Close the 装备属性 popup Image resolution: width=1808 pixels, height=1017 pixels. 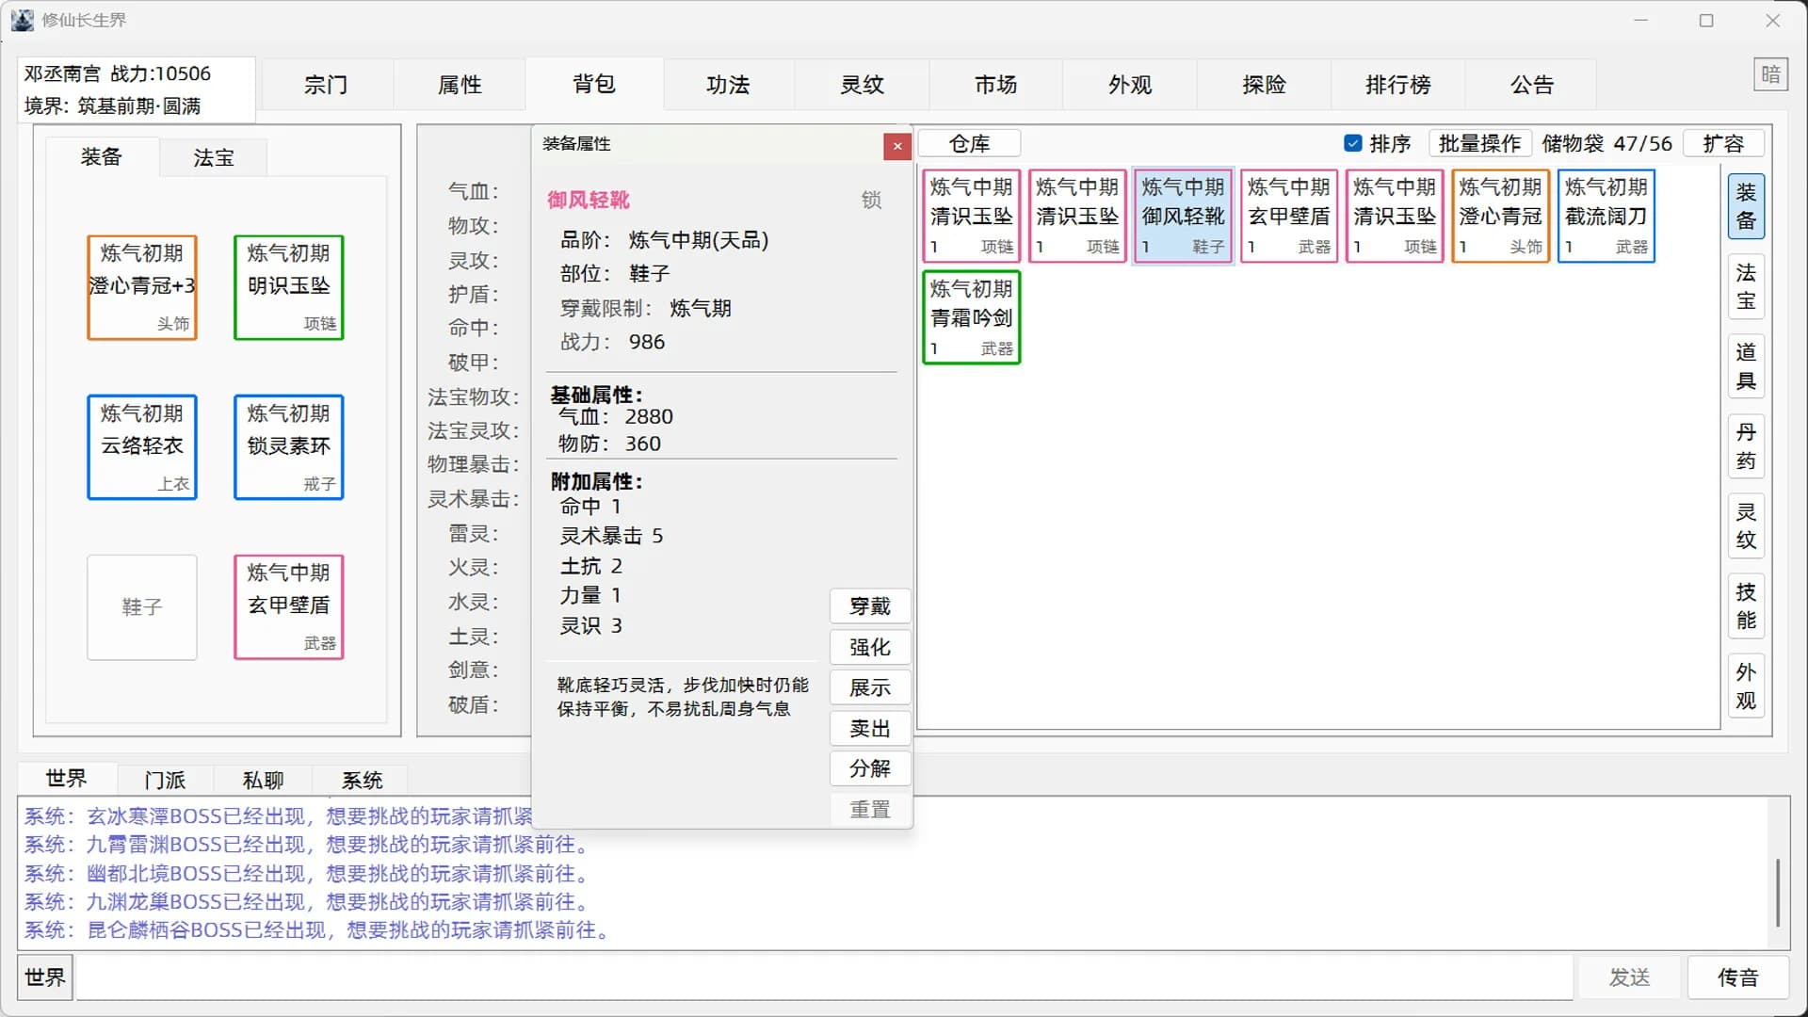pos(897,146)
